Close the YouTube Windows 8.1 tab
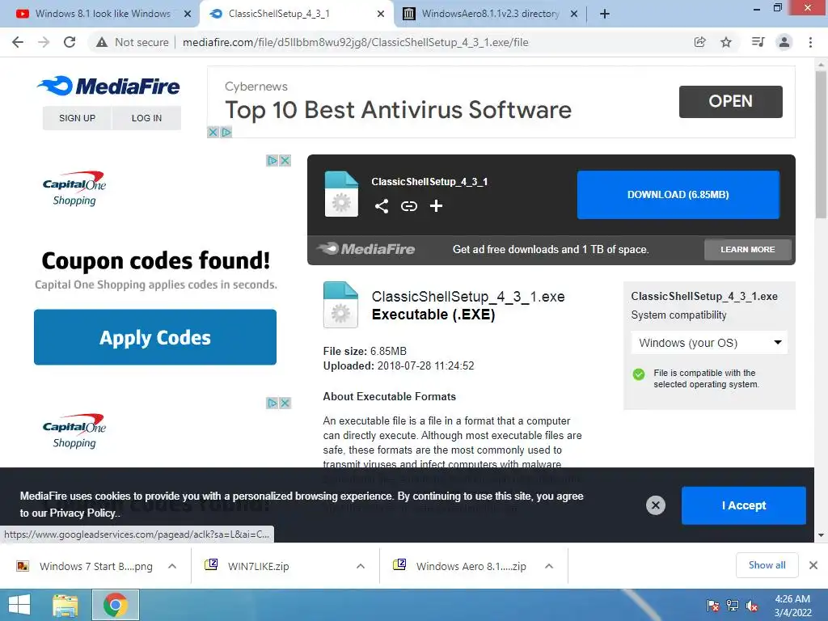Screen dimensions: 828x621 pos(188,14)
